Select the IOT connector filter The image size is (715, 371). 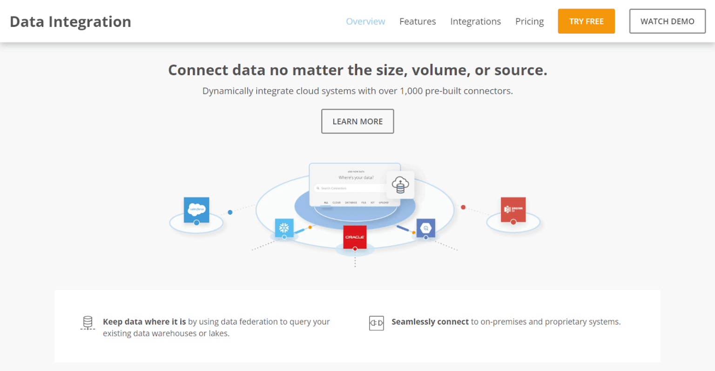coord(372,202)
